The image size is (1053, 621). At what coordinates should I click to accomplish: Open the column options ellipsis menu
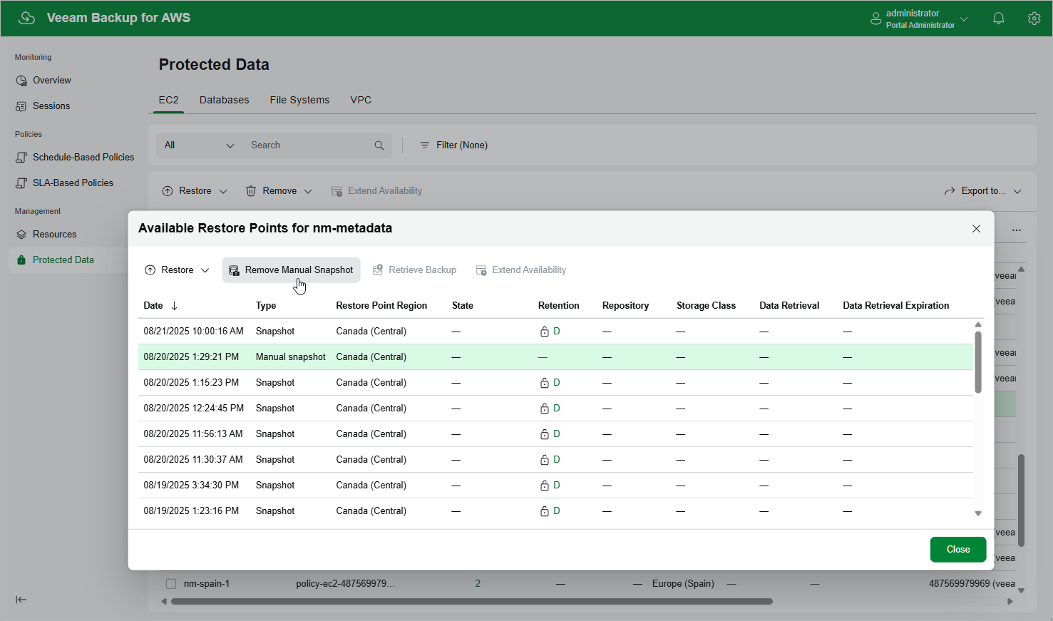tap(1017, 230)
